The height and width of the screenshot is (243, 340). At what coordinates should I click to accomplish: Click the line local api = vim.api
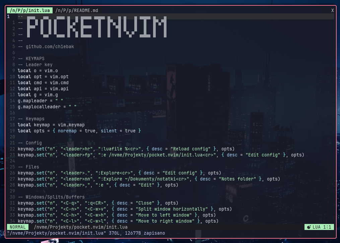click(x=43, y=89)
